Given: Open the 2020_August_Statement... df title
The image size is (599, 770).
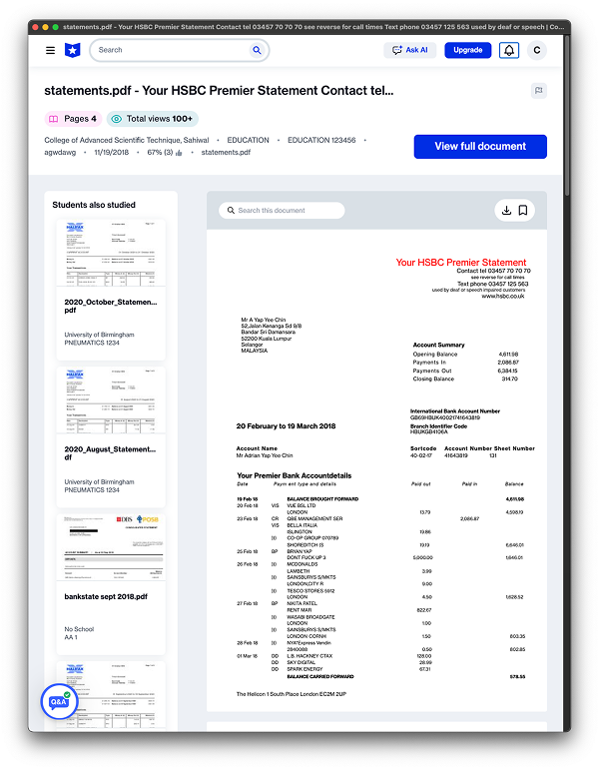Looking at the screenshot, I should click(x=111, y=453).
